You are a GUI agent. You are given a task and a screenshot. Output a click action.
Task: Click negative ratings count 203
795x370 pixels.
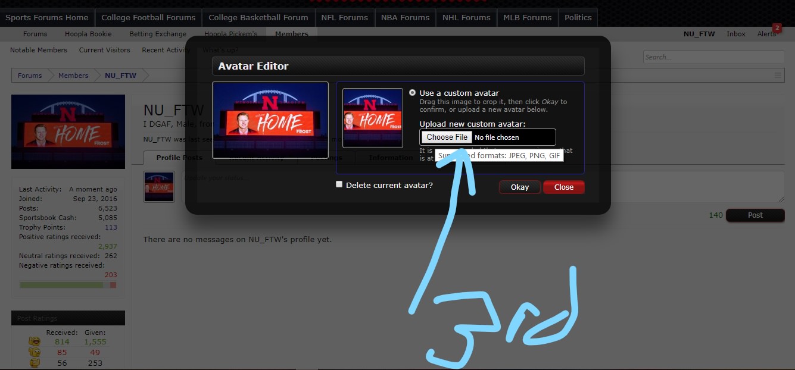(x=111, y=275)
